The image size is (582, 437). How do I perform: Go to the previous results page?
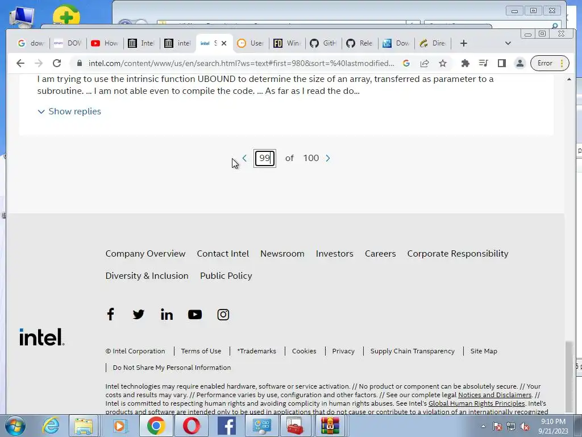coord(244,158)
